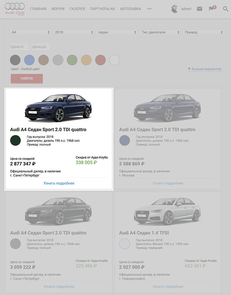
Task: Open the 3 059 222 ₽ car photo
Action: point(58,211)
